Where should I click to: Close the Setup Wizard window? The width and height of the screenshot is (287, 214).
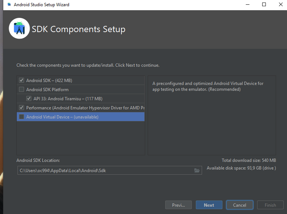pyautogui.click(x=281, y=5)
